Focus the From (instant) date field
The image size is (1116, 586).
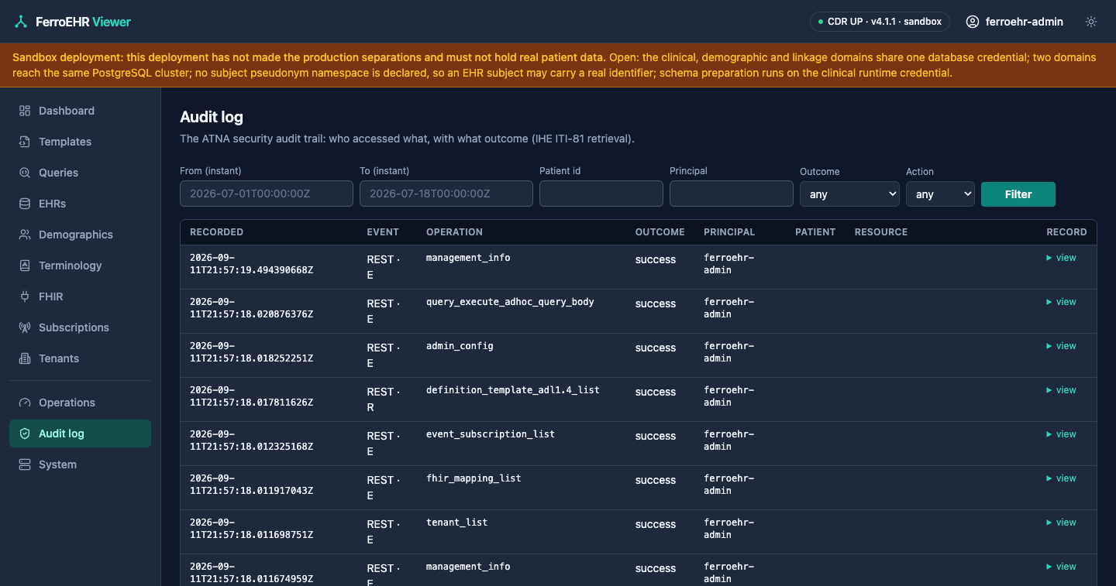coord(267,194)
